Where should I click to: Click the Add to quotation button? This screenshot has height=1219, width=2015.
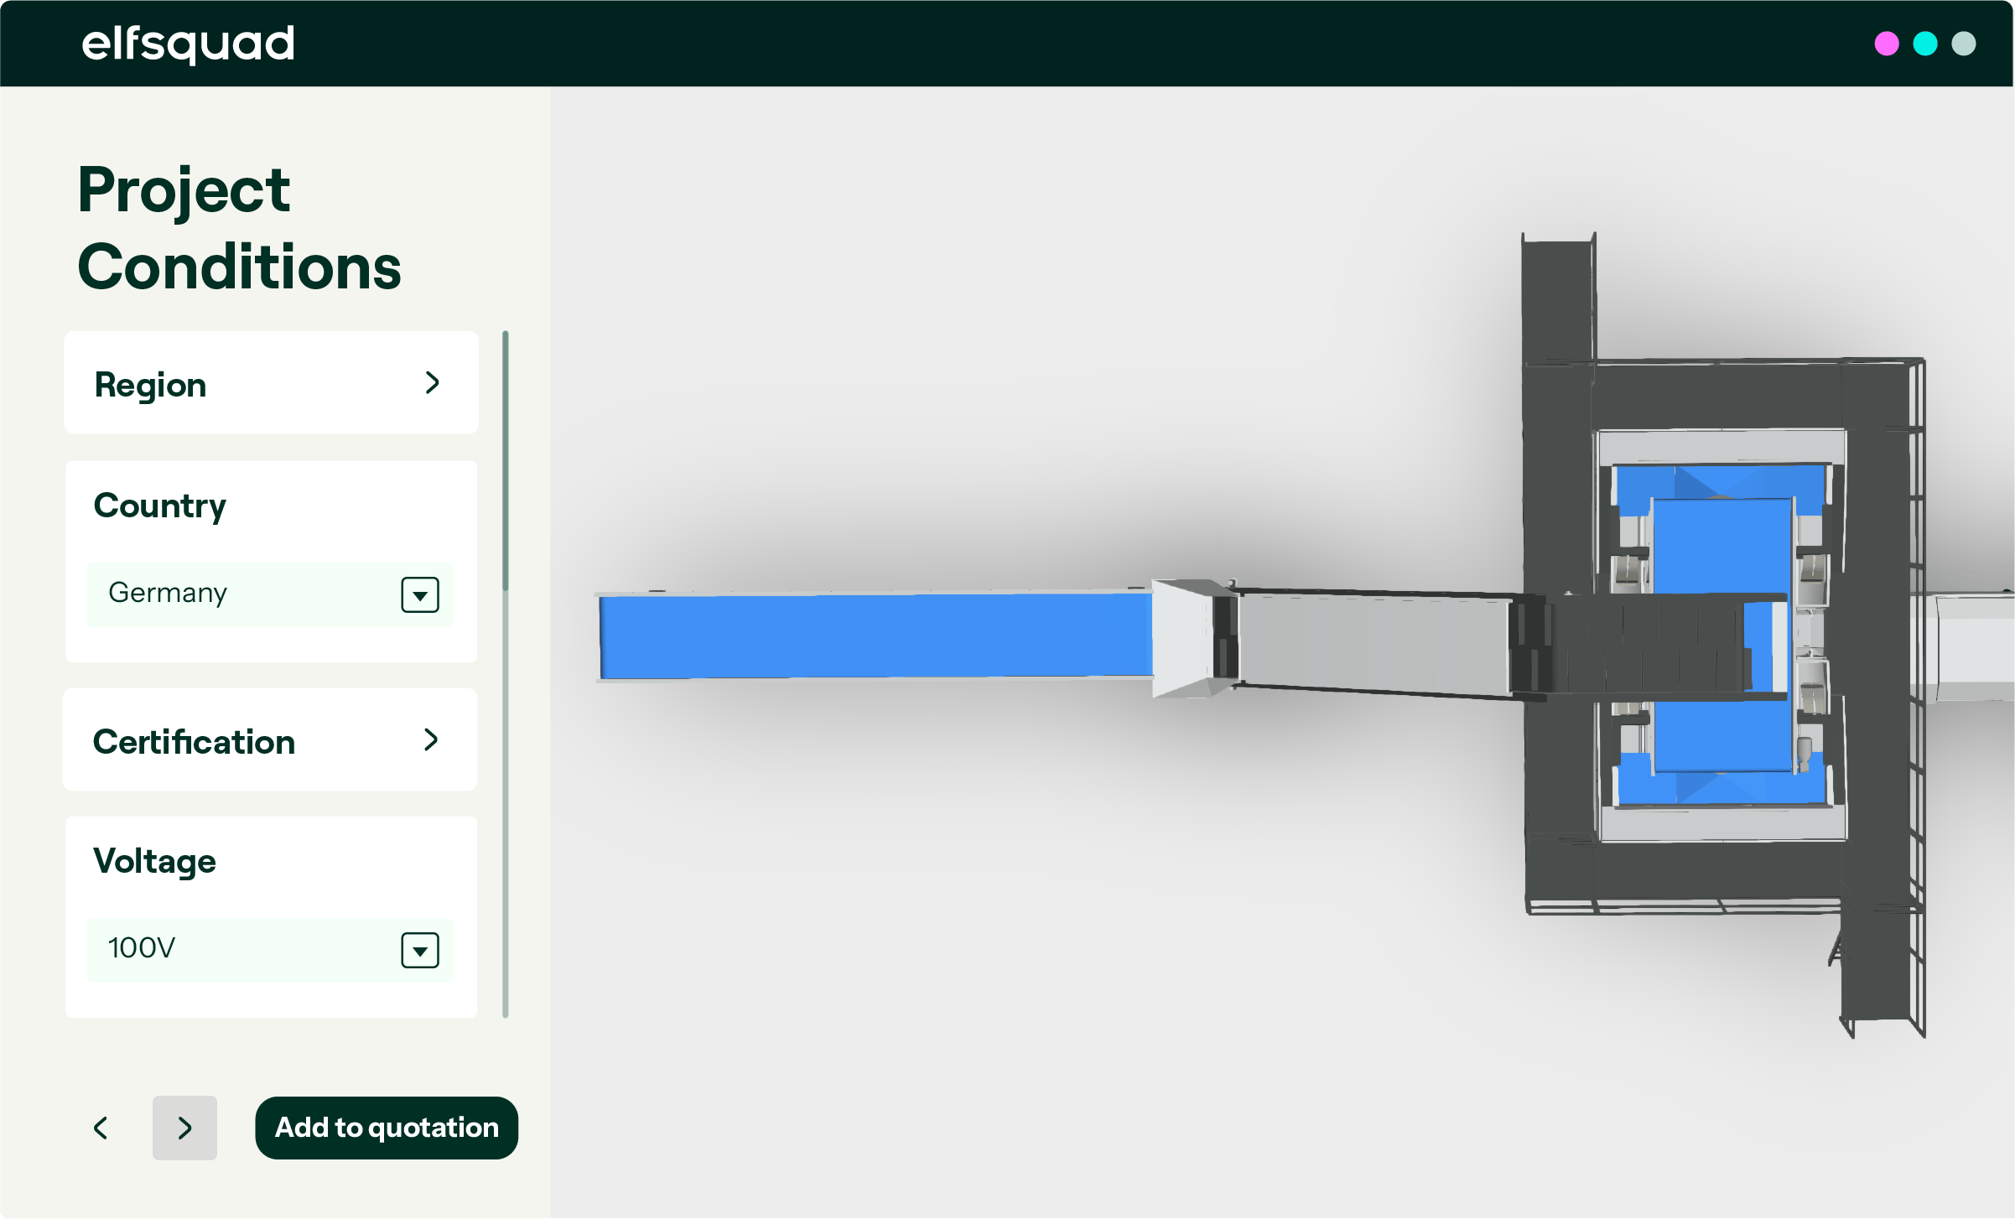[x=386, y=1127]
